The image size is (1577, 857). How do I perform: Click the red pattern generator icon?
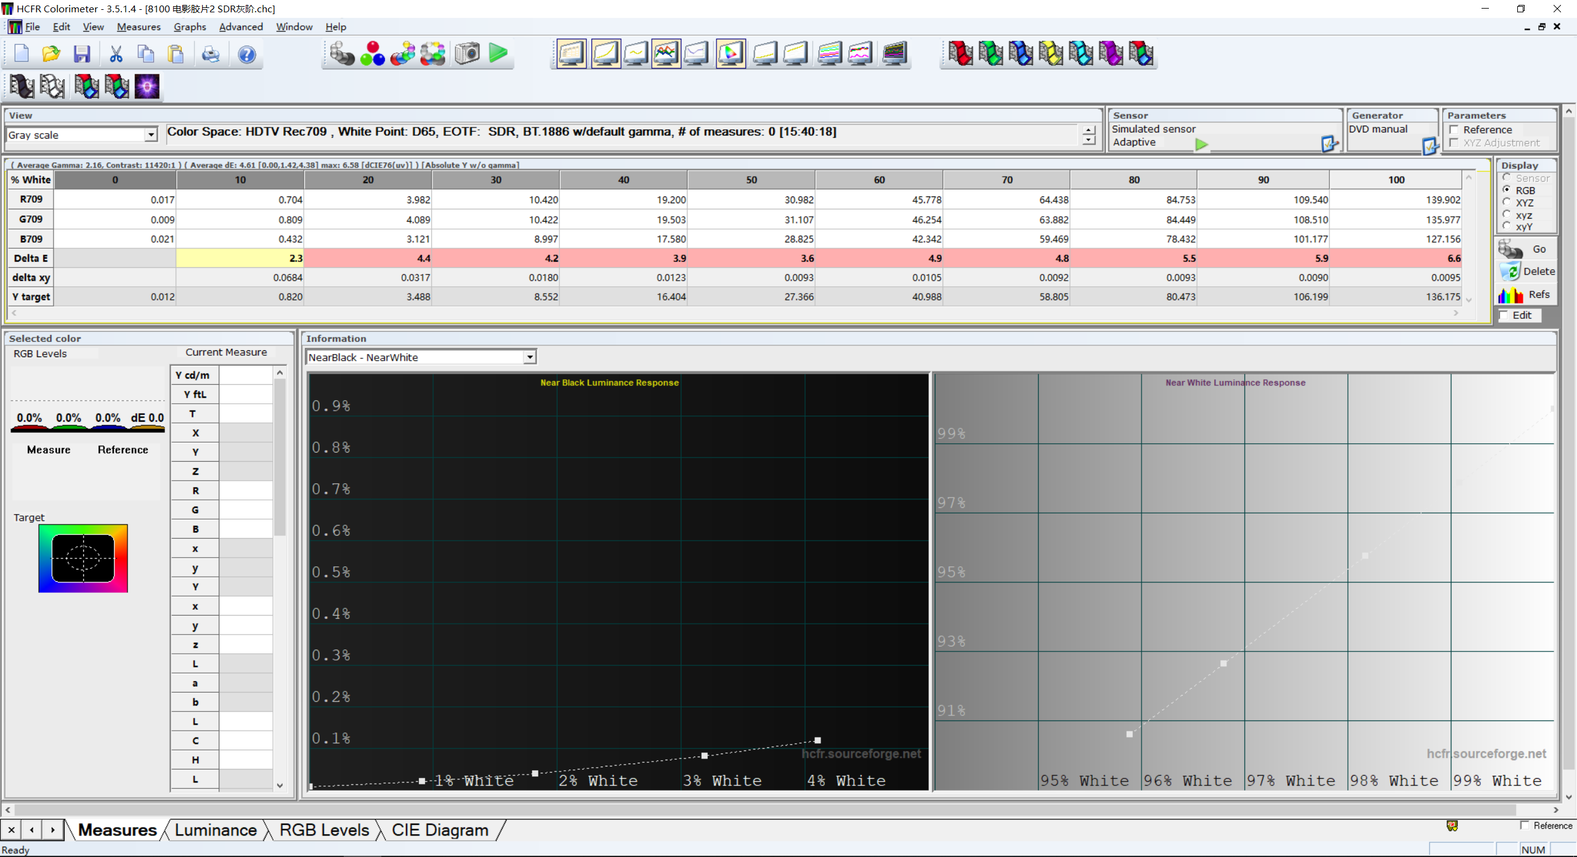[960, 54]
